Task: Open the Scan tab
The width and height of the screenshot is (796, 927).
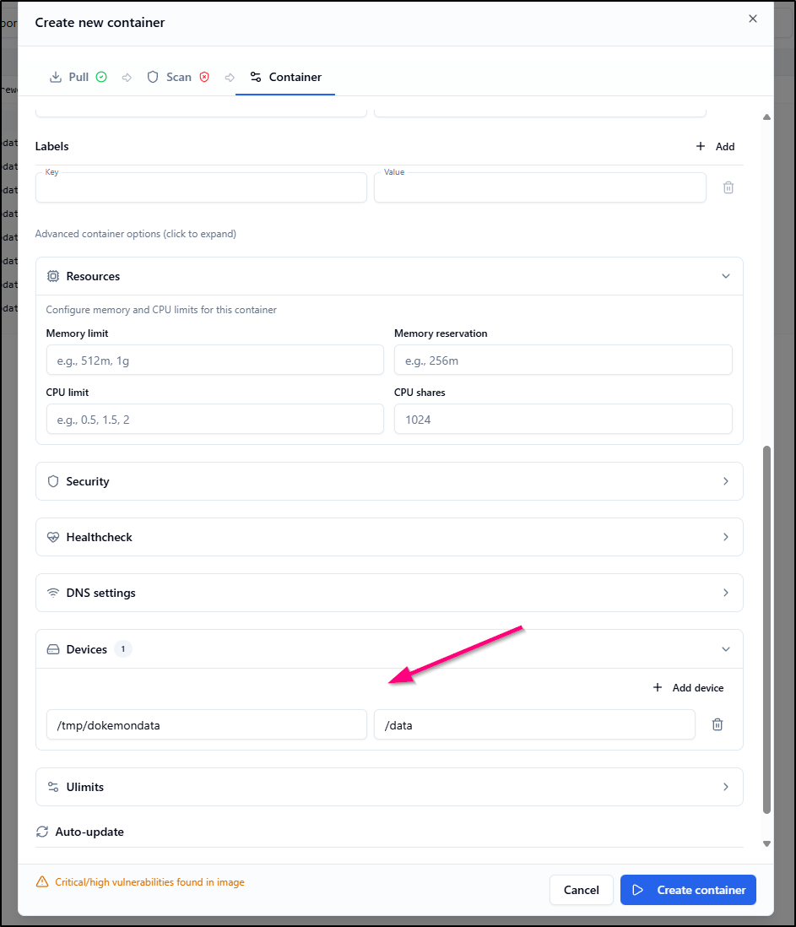Action: point(178,77)
